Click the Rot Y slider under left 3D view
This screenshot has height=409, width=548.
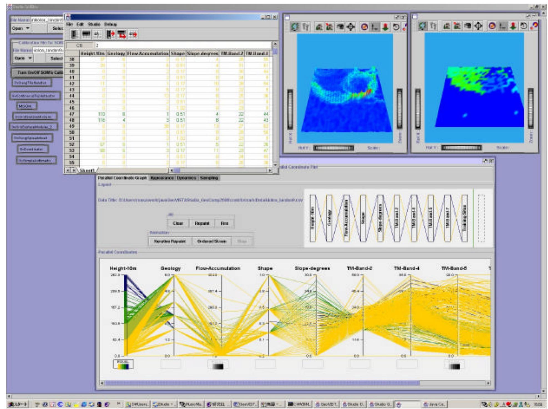pyautogui.click(x=334, y=148)
